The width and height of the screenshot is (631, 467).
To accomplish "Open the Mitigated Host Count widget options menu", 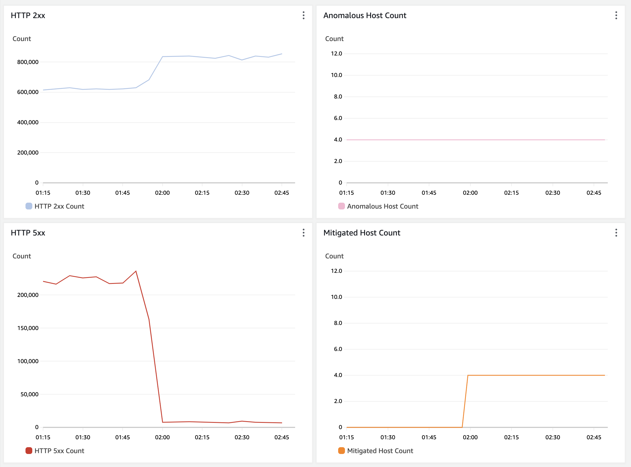I will 616,233.
